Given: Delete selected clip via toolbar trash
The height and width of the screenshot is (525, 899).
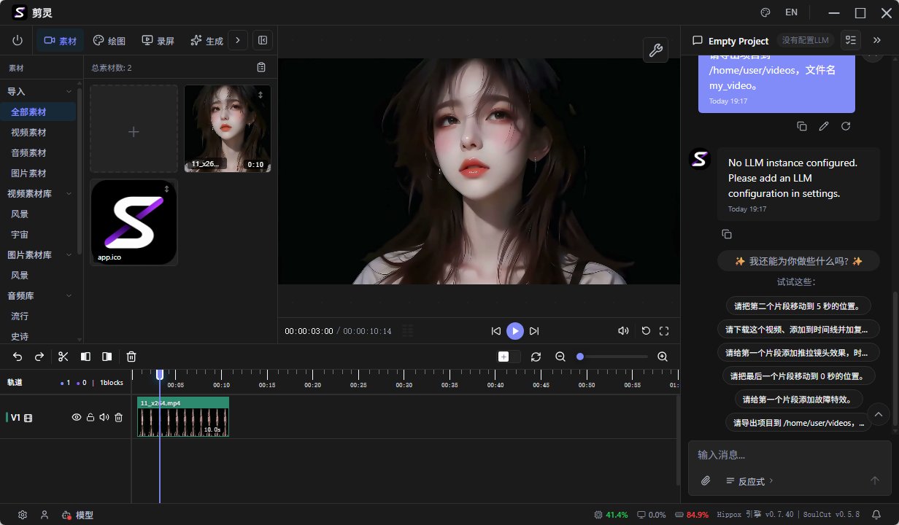Looking at the screenshot, I should (x=131, y=357).
